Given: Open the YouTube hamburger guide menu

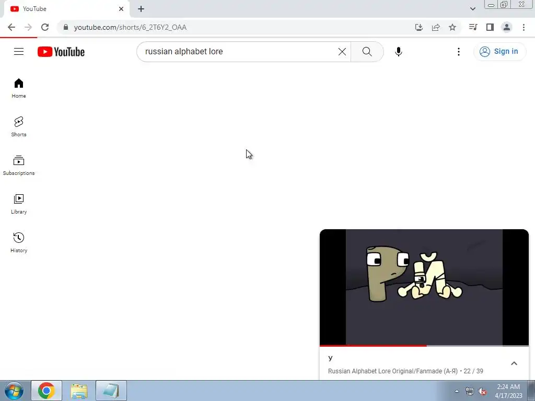Looking at the screenshot, I should point(19,52).
